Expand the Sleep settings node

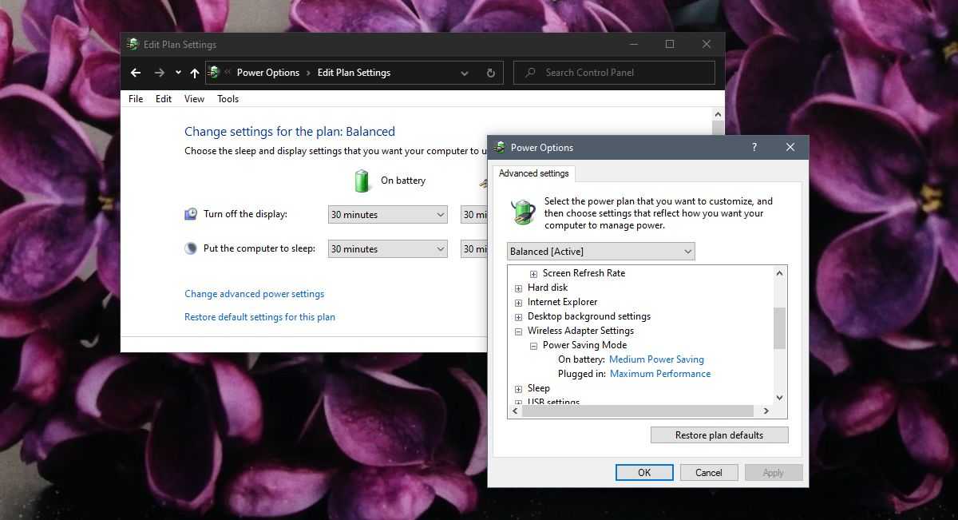click(519, 389)
